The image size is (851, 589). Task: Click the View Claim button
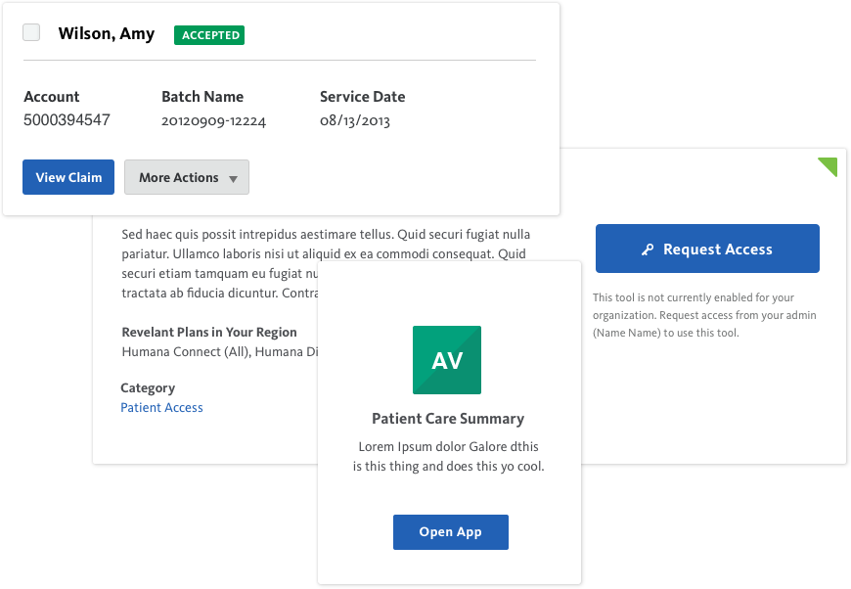click(x=68, y=177)
